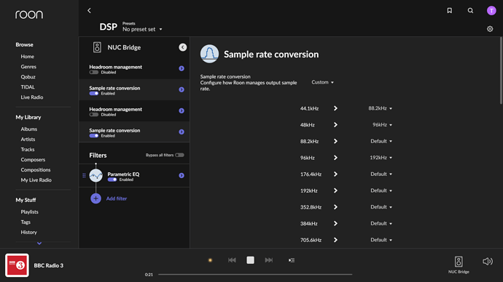Click the playback progress bar
Viewport: 503px width, 282px height.
(255, 274)
